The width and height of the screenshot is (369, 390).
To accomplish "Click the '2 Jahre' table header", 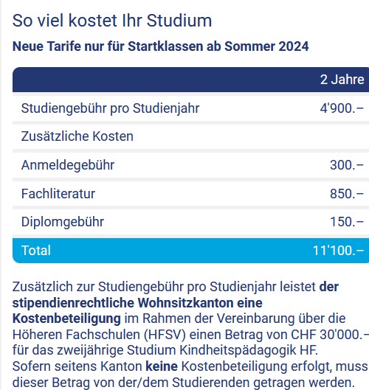I will pos(342,80).
